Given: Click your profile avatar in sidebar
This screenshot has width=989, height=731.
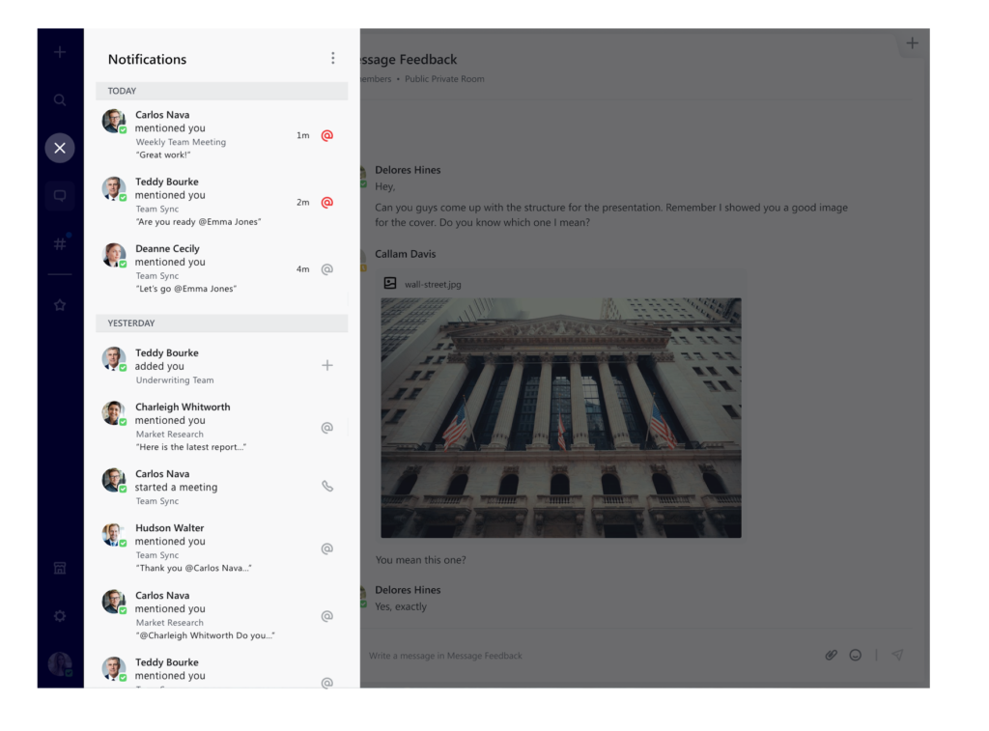Looking at the screenshot, I should point(60,663).
